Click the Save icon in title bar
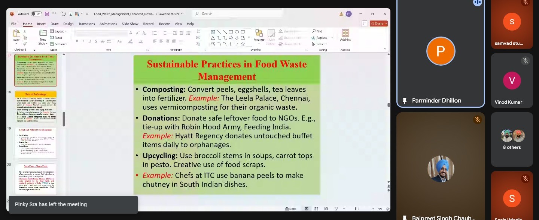Viewport: 539px width, 220px height. [x=47, y=14]
